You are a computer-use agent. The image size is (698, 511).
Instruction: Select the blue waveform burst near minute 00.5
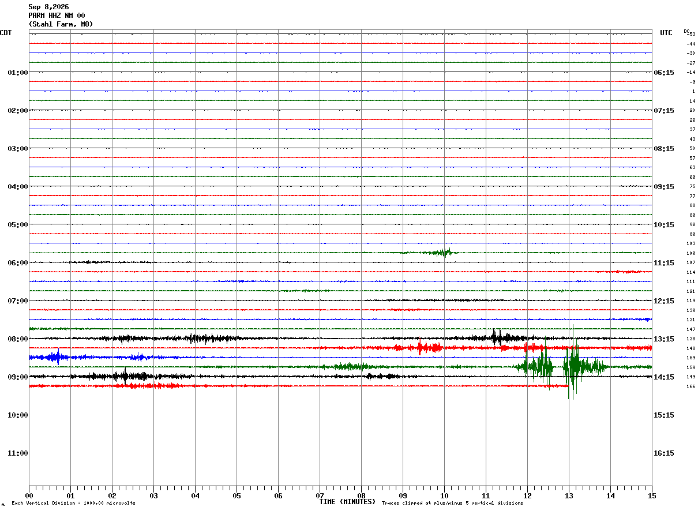pyautogui.click(x=55, y=357)
